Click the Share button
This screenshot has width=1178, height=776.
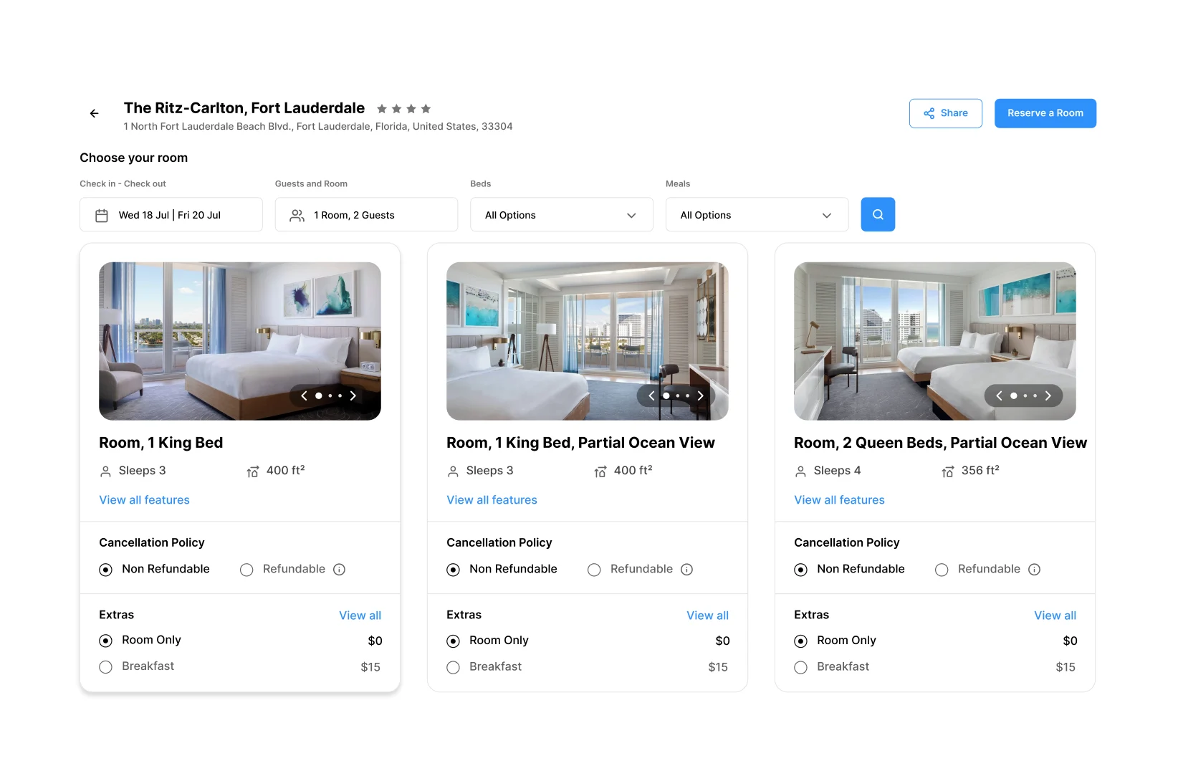tap(946, 113)
